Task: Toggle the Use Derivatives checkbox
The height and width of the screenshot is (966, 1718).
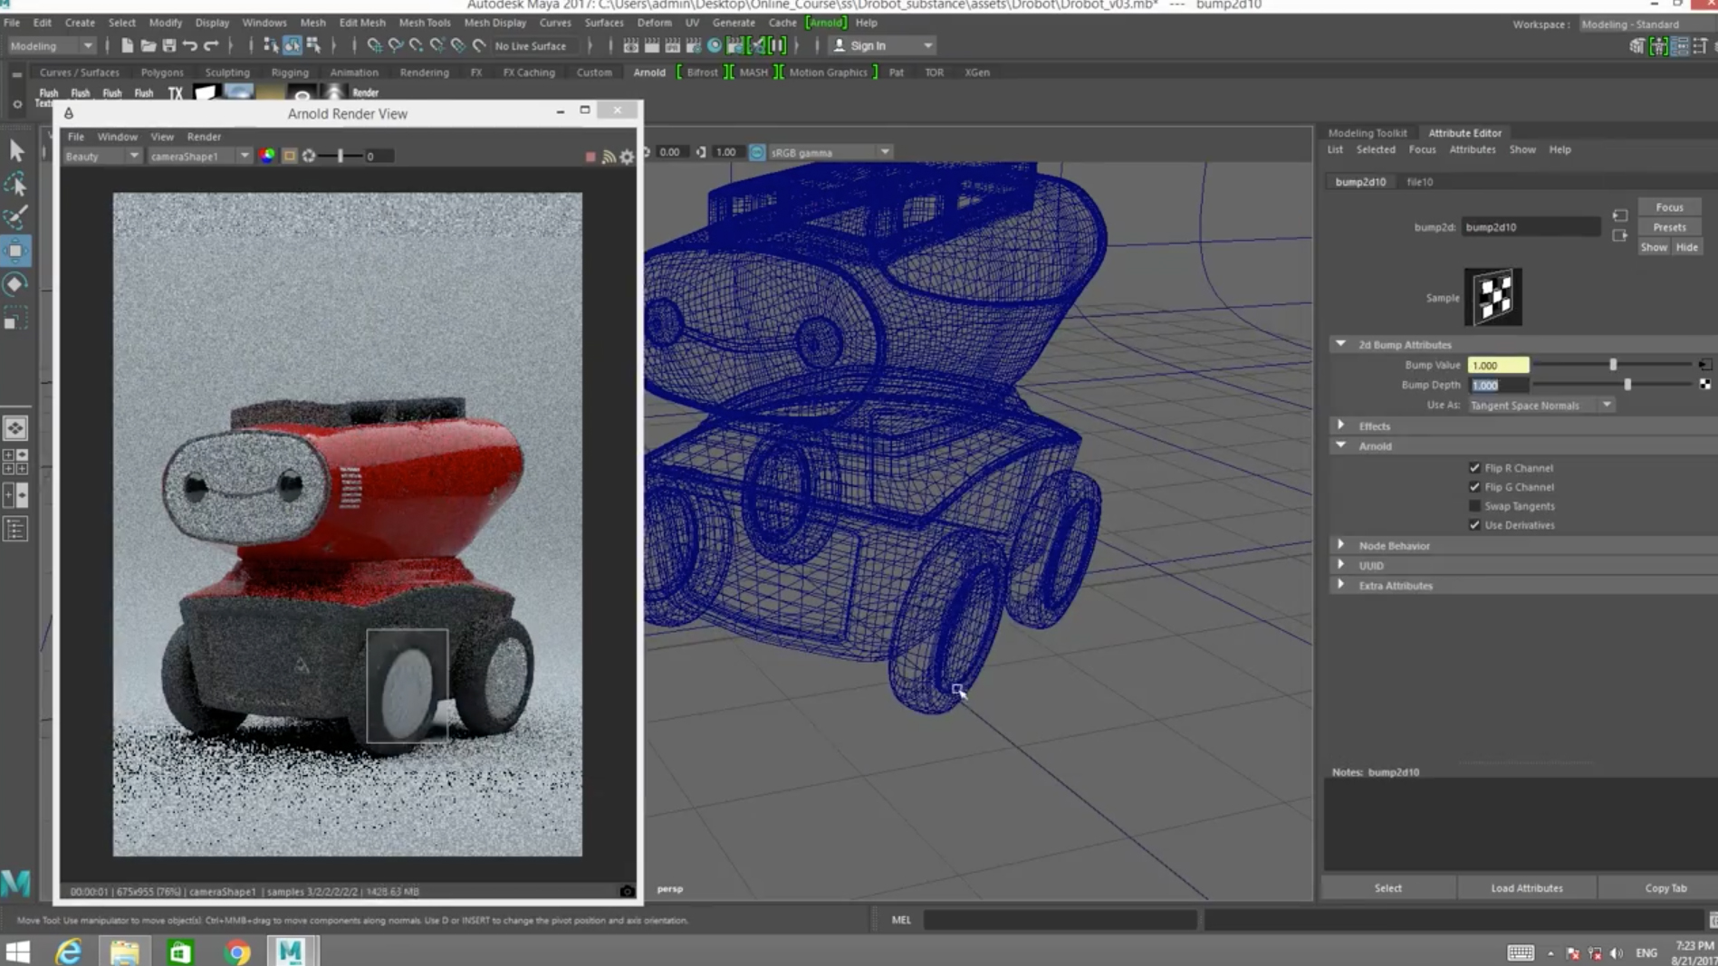Action: point(1474,525)
